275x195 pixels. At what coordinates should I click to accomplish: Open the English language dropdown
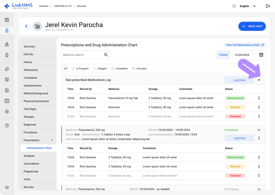tap(247, 6)
